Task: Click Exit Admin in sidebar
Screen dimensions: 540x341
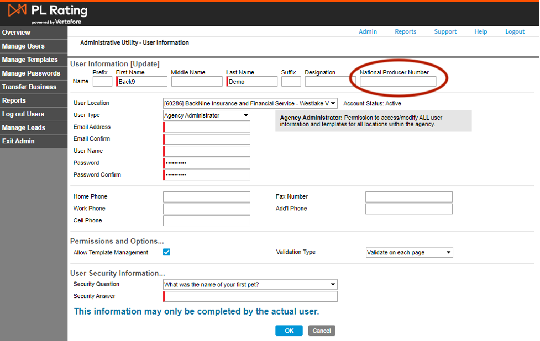Action: pyautogui.click(x=18, y=141)
